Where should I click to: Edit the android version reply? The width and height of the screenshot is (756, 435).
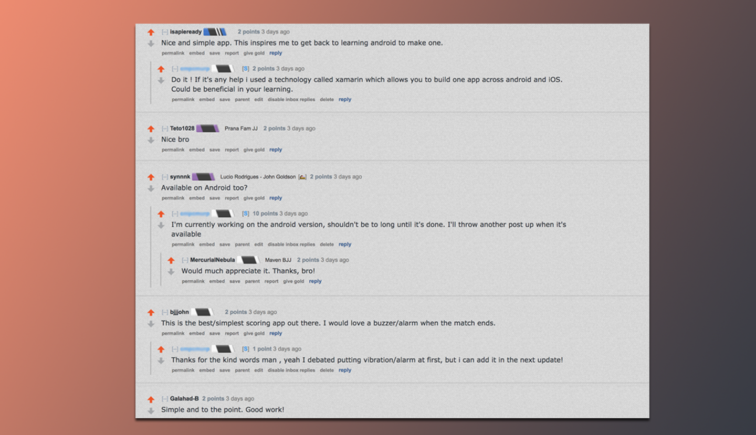(x=259, y=244)
